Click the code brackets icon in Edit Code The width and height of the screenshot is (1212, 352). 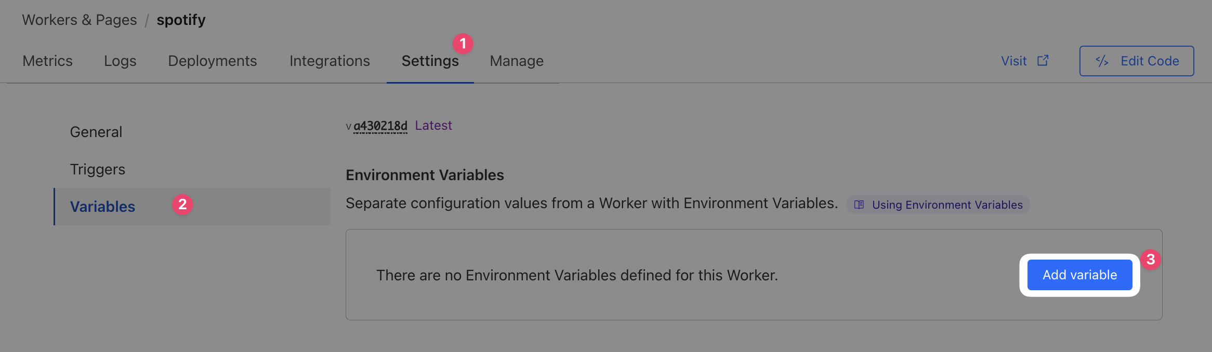[1102, 61]
